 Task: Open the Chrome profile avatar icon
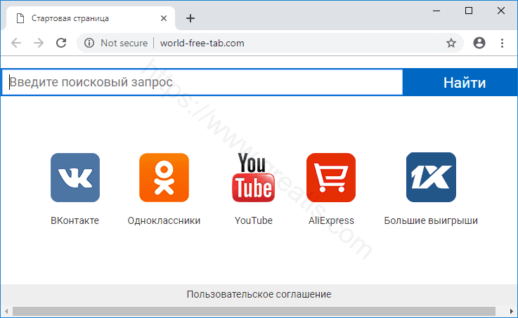479,43
